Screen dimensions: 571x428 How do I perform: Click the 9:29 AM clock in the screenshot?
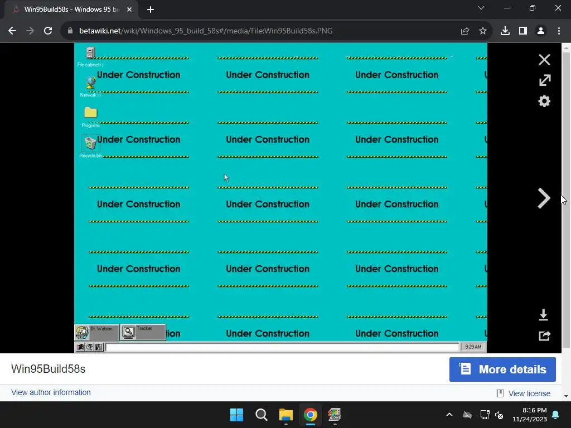click(473, 347)
